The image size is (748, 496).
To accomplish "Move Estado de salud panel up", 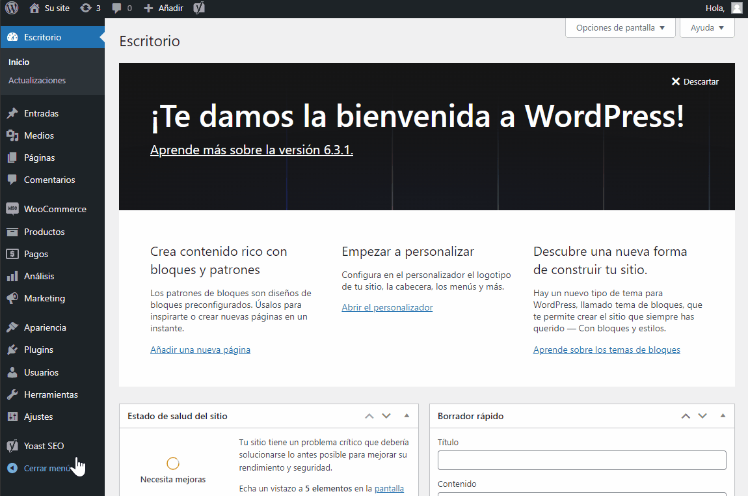I will (369, 417).
